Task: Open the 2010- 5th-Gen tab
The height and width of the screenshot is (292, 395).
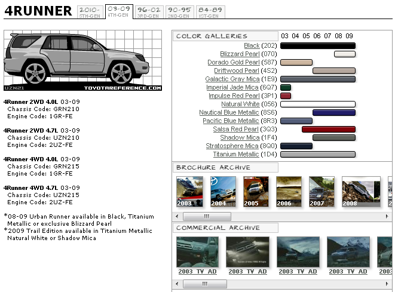Action: coord(90,12)
